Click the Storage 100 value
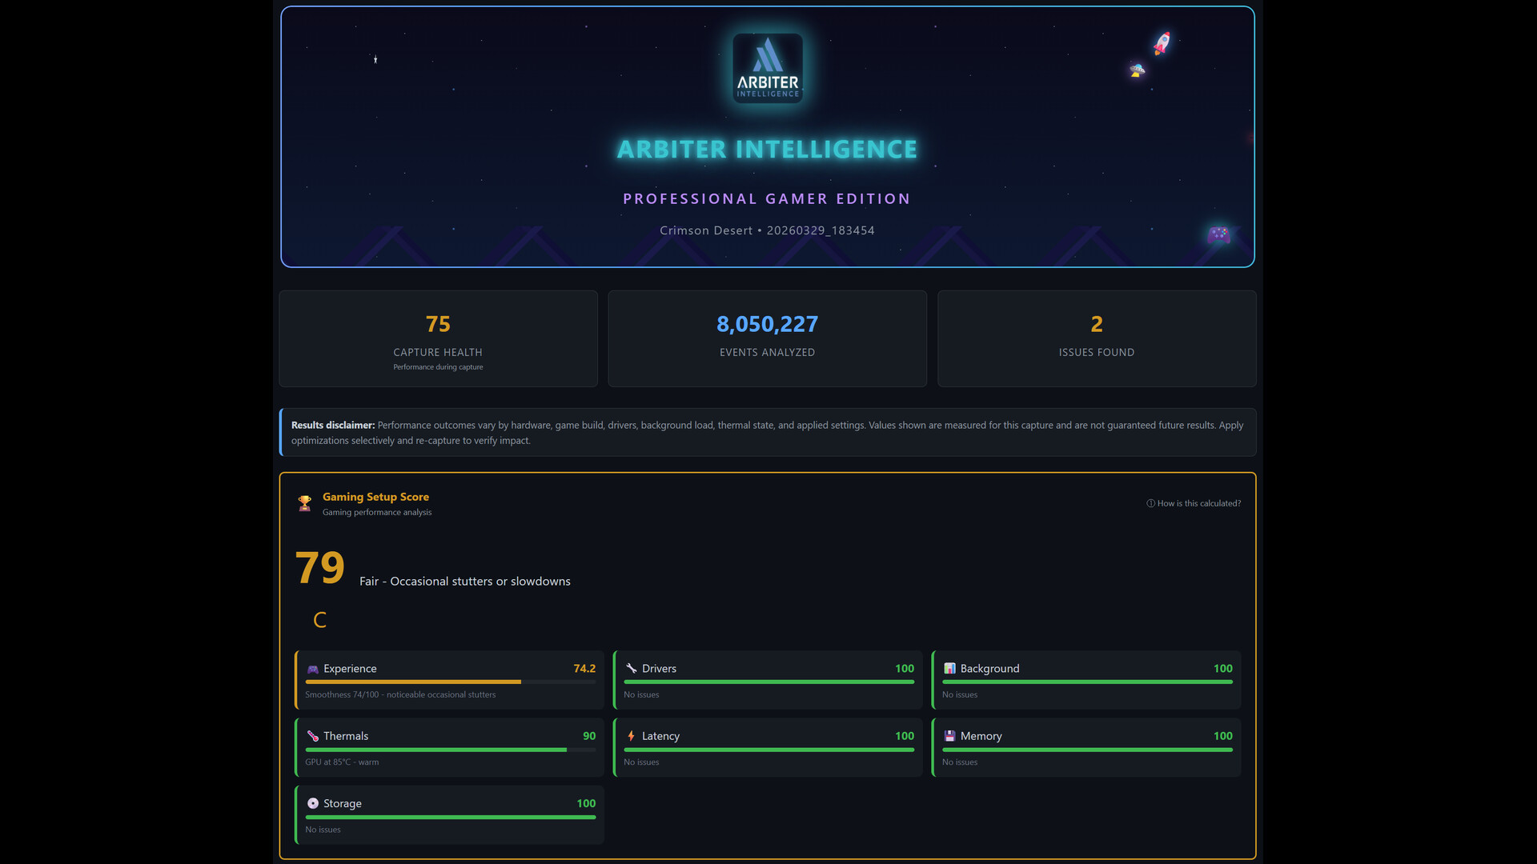Screen dimensions: 1537x864 (x=586, y=803)
